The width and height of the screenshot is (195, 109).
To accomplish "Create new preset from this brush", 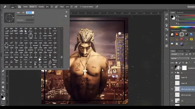I will (x=66, y=16).
